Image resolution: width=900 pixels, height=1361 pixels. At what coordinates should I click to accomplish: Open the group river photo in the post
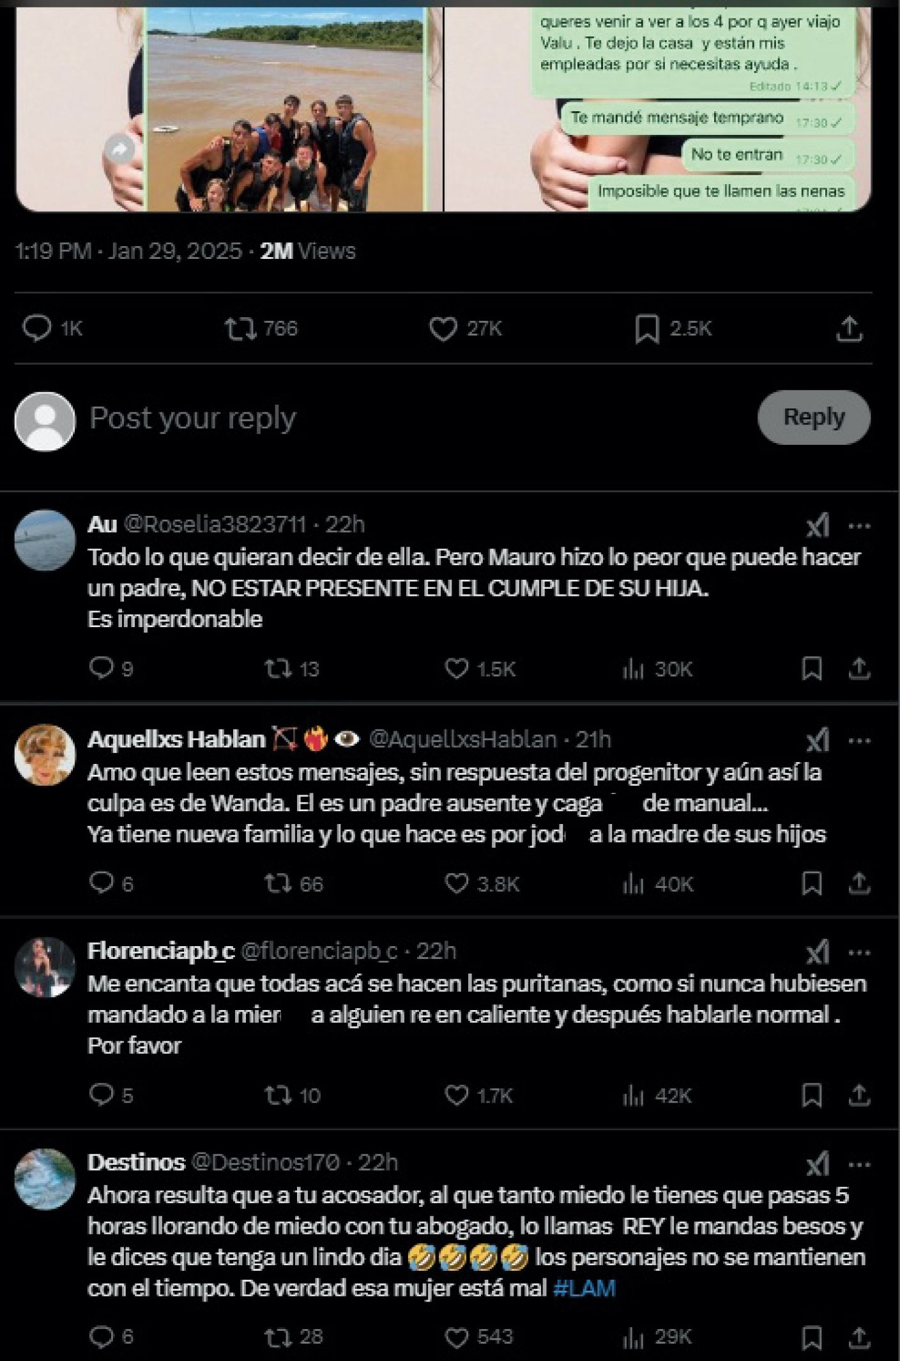tap(285, 109)
